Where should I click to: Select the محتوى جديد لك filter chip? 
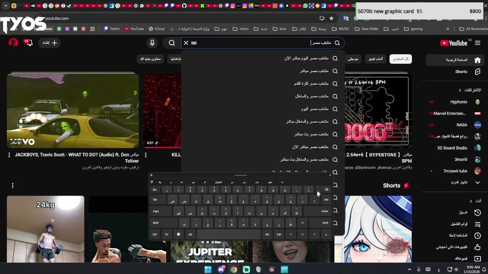[x=150, y=59]
